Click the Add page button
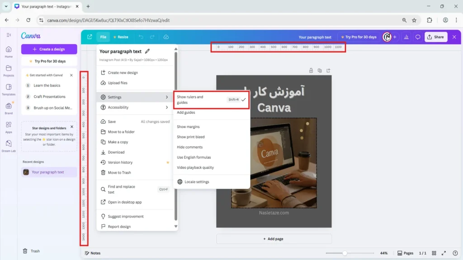The image size is (463, 260). point(274,239)
